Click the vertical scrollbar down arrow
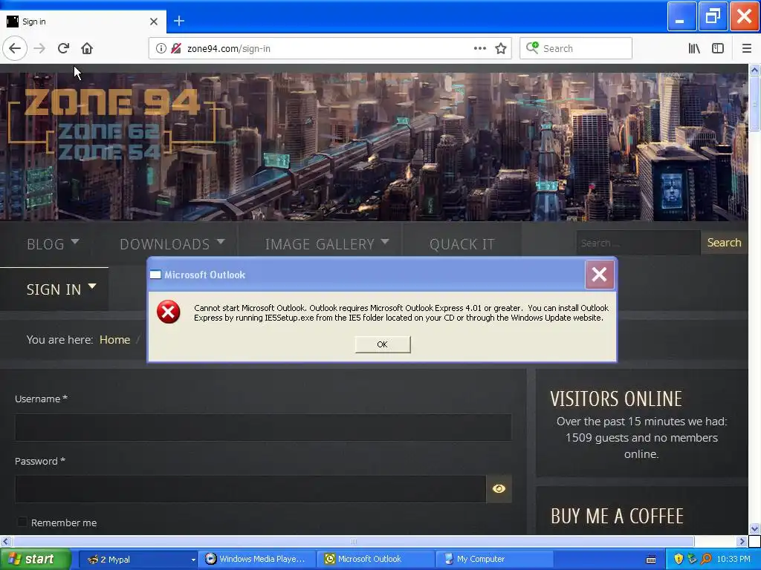Screen dimensions: 761x570 pos(754,528)
